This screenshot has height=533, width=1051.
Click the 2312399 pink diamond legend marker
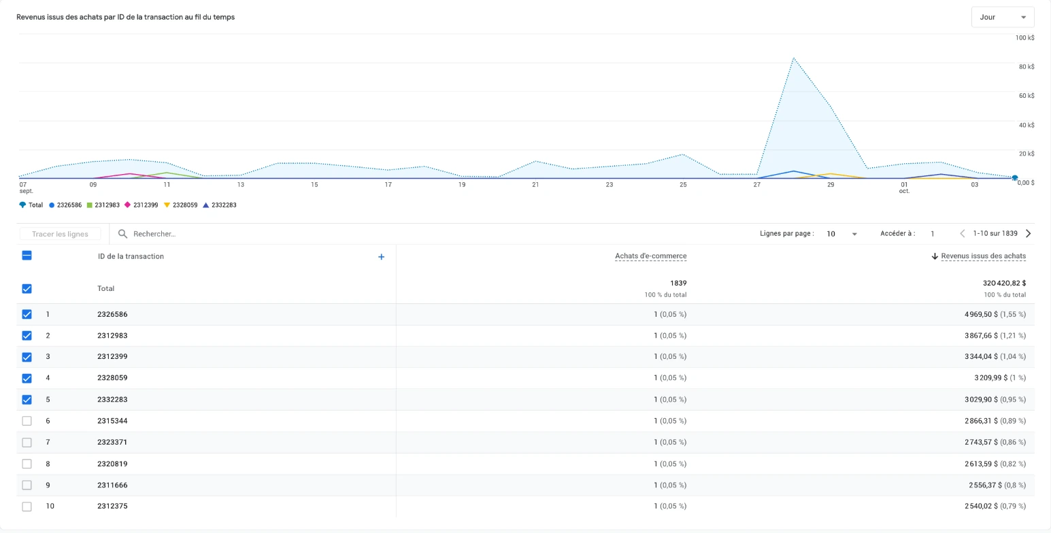(x=127, y=205)
